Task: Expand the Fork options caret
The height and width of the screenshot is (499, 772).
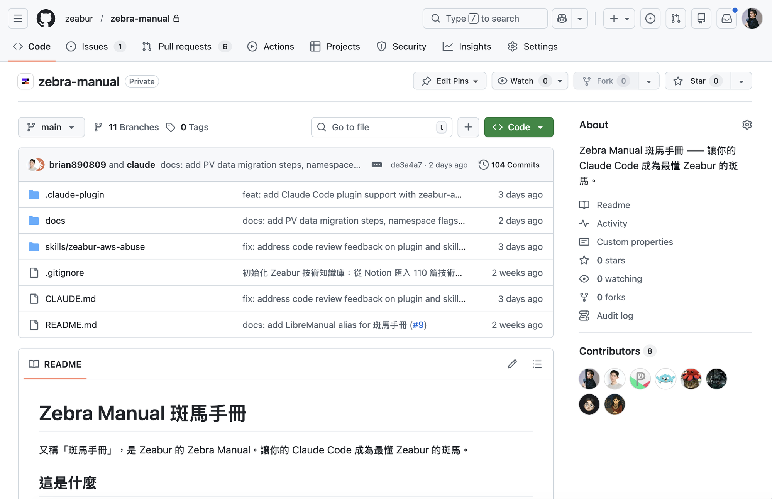Action: (649, 81)
